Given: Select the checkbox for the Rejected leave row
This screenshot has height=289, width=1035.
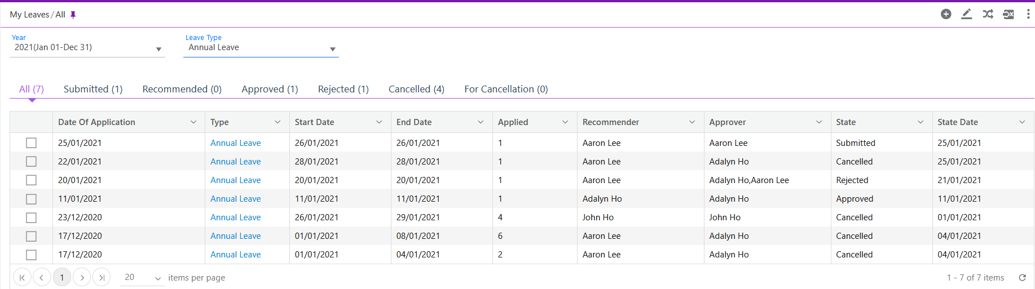Looking at the screenshot, I should pos(31,180).
